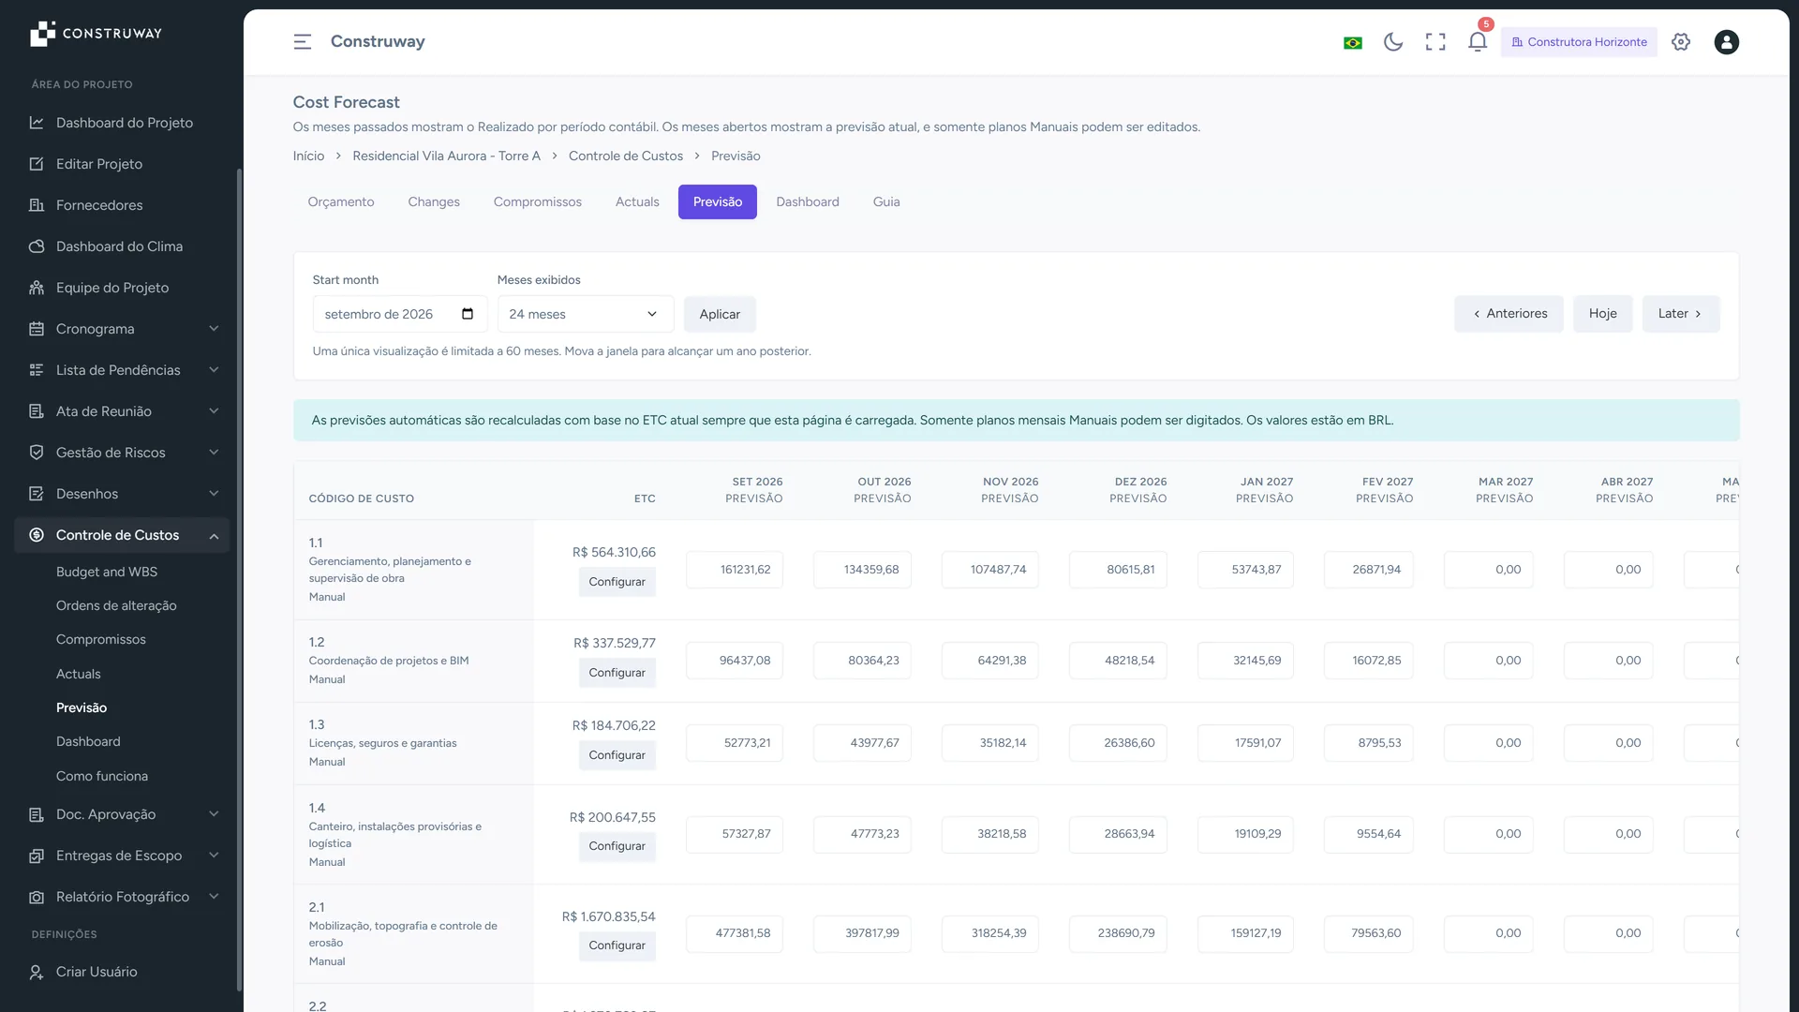Image resolution: width=1799 pixels, height=1012 pixels.
Task: Click Residencial Vila Aurora breadcrumb link
Action: tap(446, 156)
